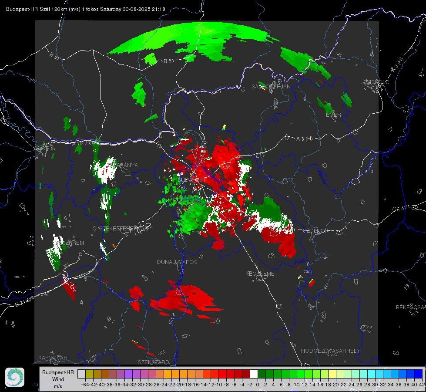Click the 20 value in the legend scale
Viewport: 426px width, 392px height.
(336, 385)
